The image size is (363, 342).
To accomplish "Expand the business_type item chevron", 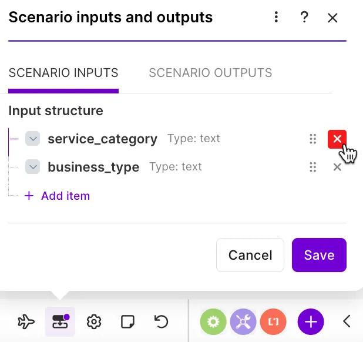I will click(33, 167).
